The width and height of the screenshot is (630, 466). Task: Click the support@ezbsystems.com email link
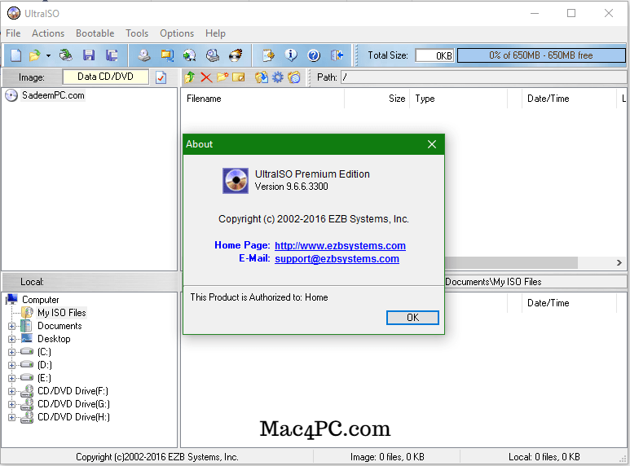[x=337, y=259]
